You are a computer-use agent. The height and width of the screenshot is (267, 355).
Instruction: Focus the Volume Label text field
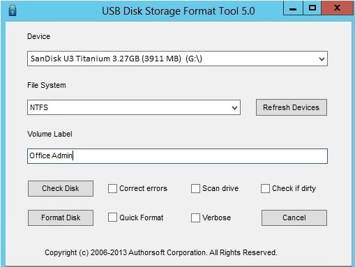[177, 156]
